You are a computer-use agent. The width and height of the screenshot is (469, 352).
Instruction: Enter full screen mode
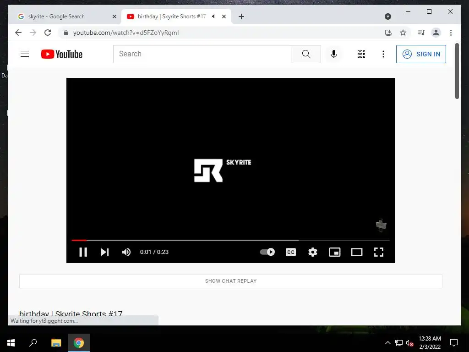coord(379,252)
